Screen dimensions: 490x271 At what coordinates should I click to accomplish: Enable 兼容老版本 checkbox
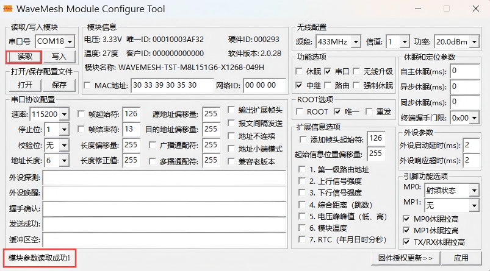pyautogui.click(x=231, y=161)
